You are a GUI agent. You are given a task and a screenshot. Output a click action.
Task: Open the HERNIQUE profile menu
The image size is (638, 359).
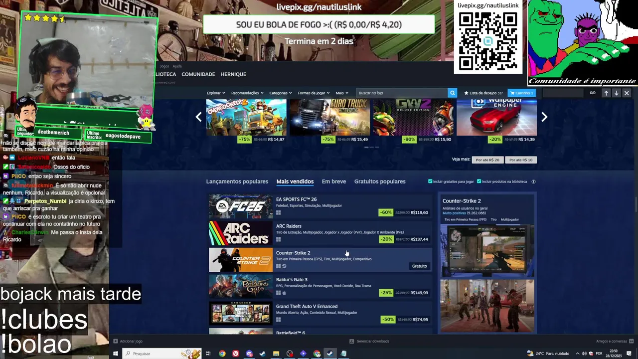tap(233, 74)
